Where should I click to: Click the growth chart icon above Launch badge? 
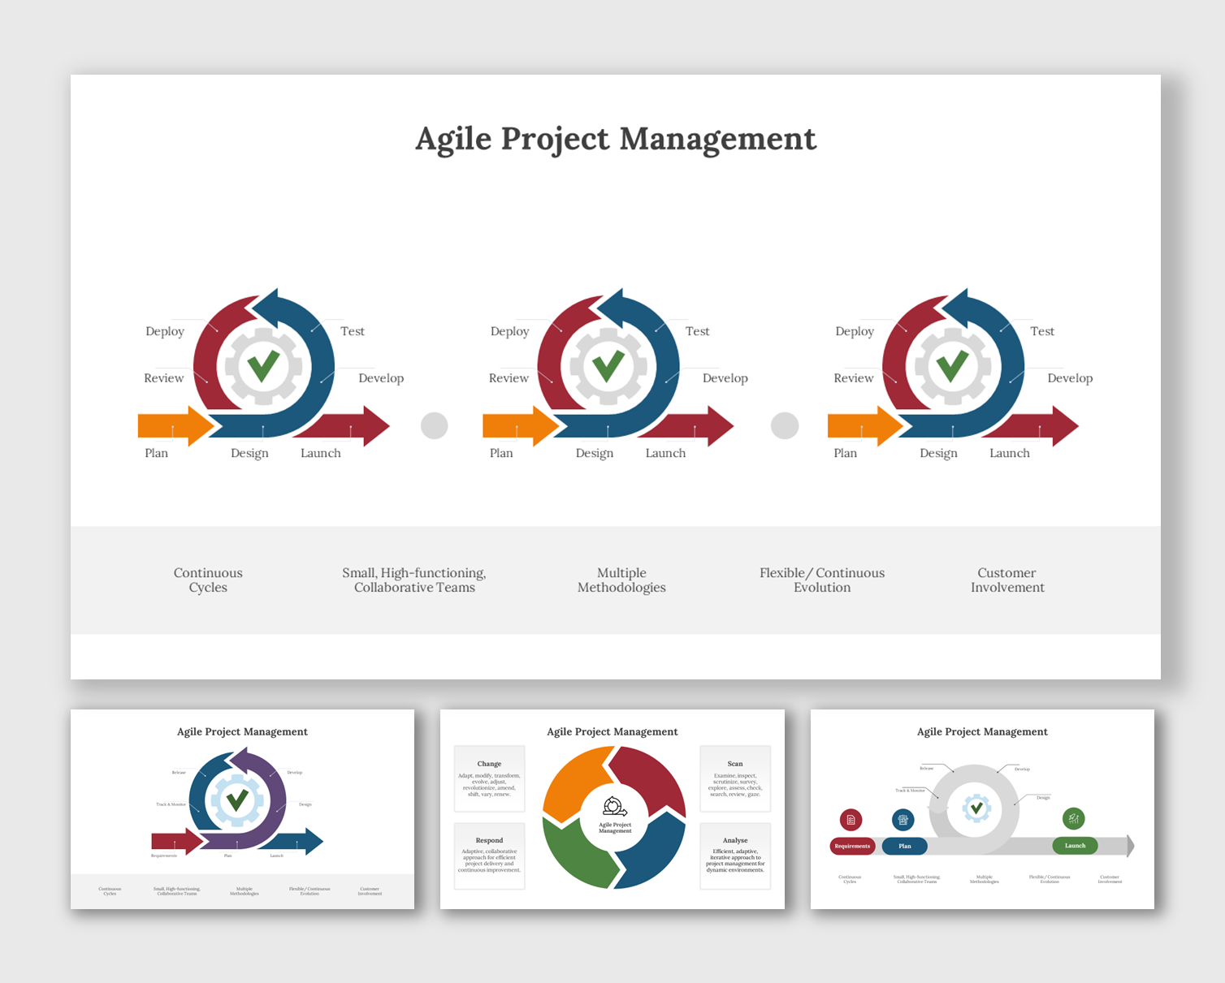click(1074, 819)
